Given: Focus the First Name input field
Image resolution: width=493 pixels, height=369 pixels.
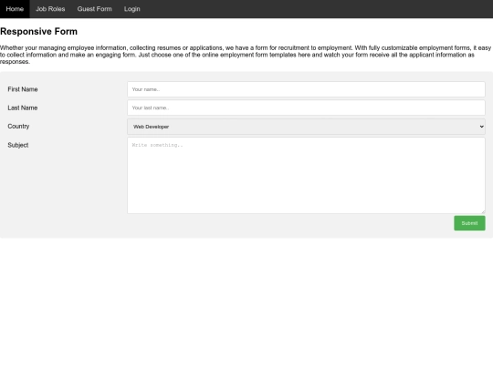Looking at the screenshot, I should pos(306,89).
